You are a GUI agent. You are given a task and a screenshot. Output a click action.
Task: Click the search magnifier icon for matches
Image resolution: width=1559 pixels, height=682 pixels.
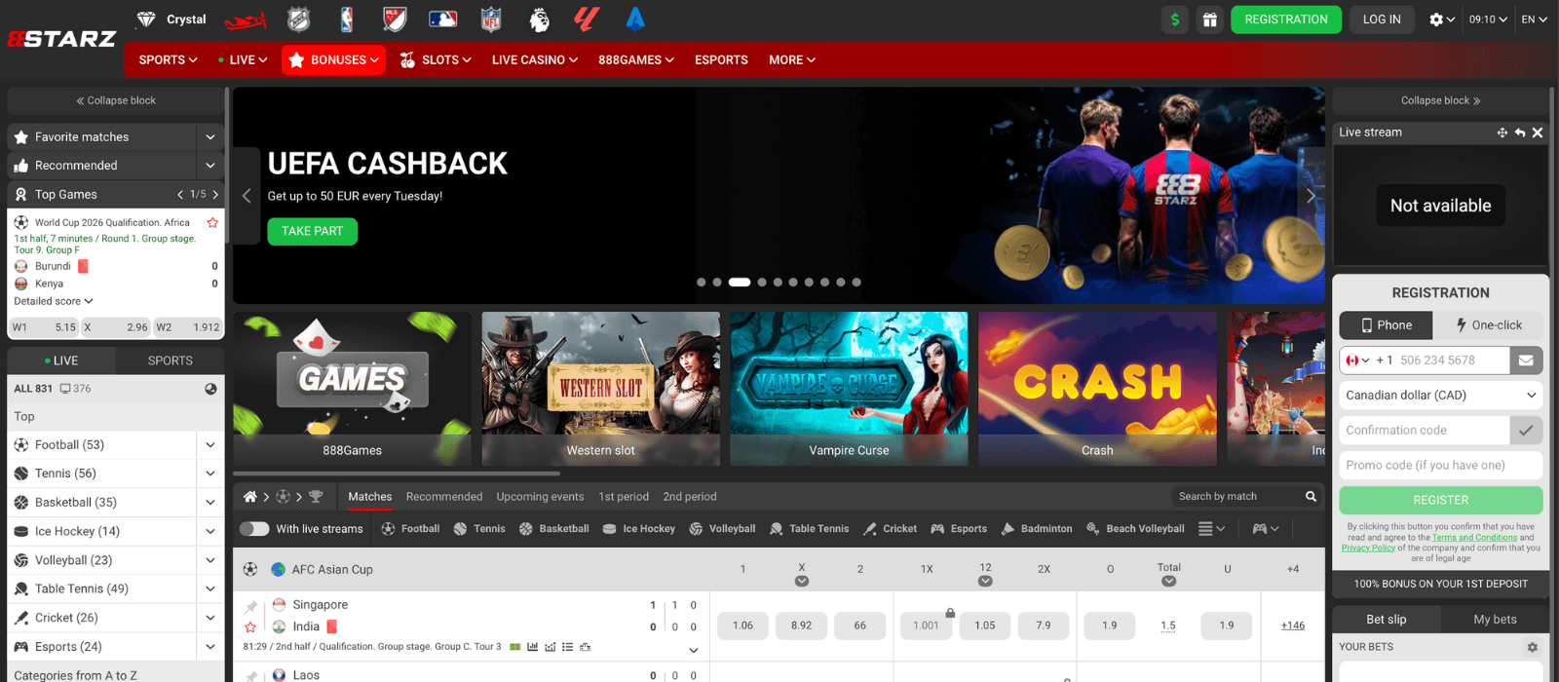click(x=1311, y=497)
